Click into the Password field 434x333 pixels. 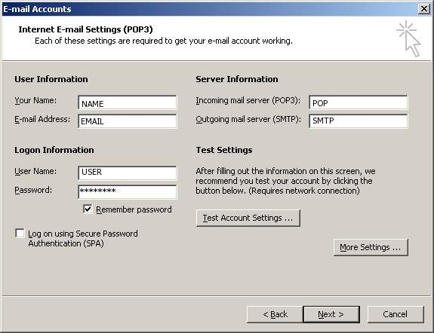128,192
